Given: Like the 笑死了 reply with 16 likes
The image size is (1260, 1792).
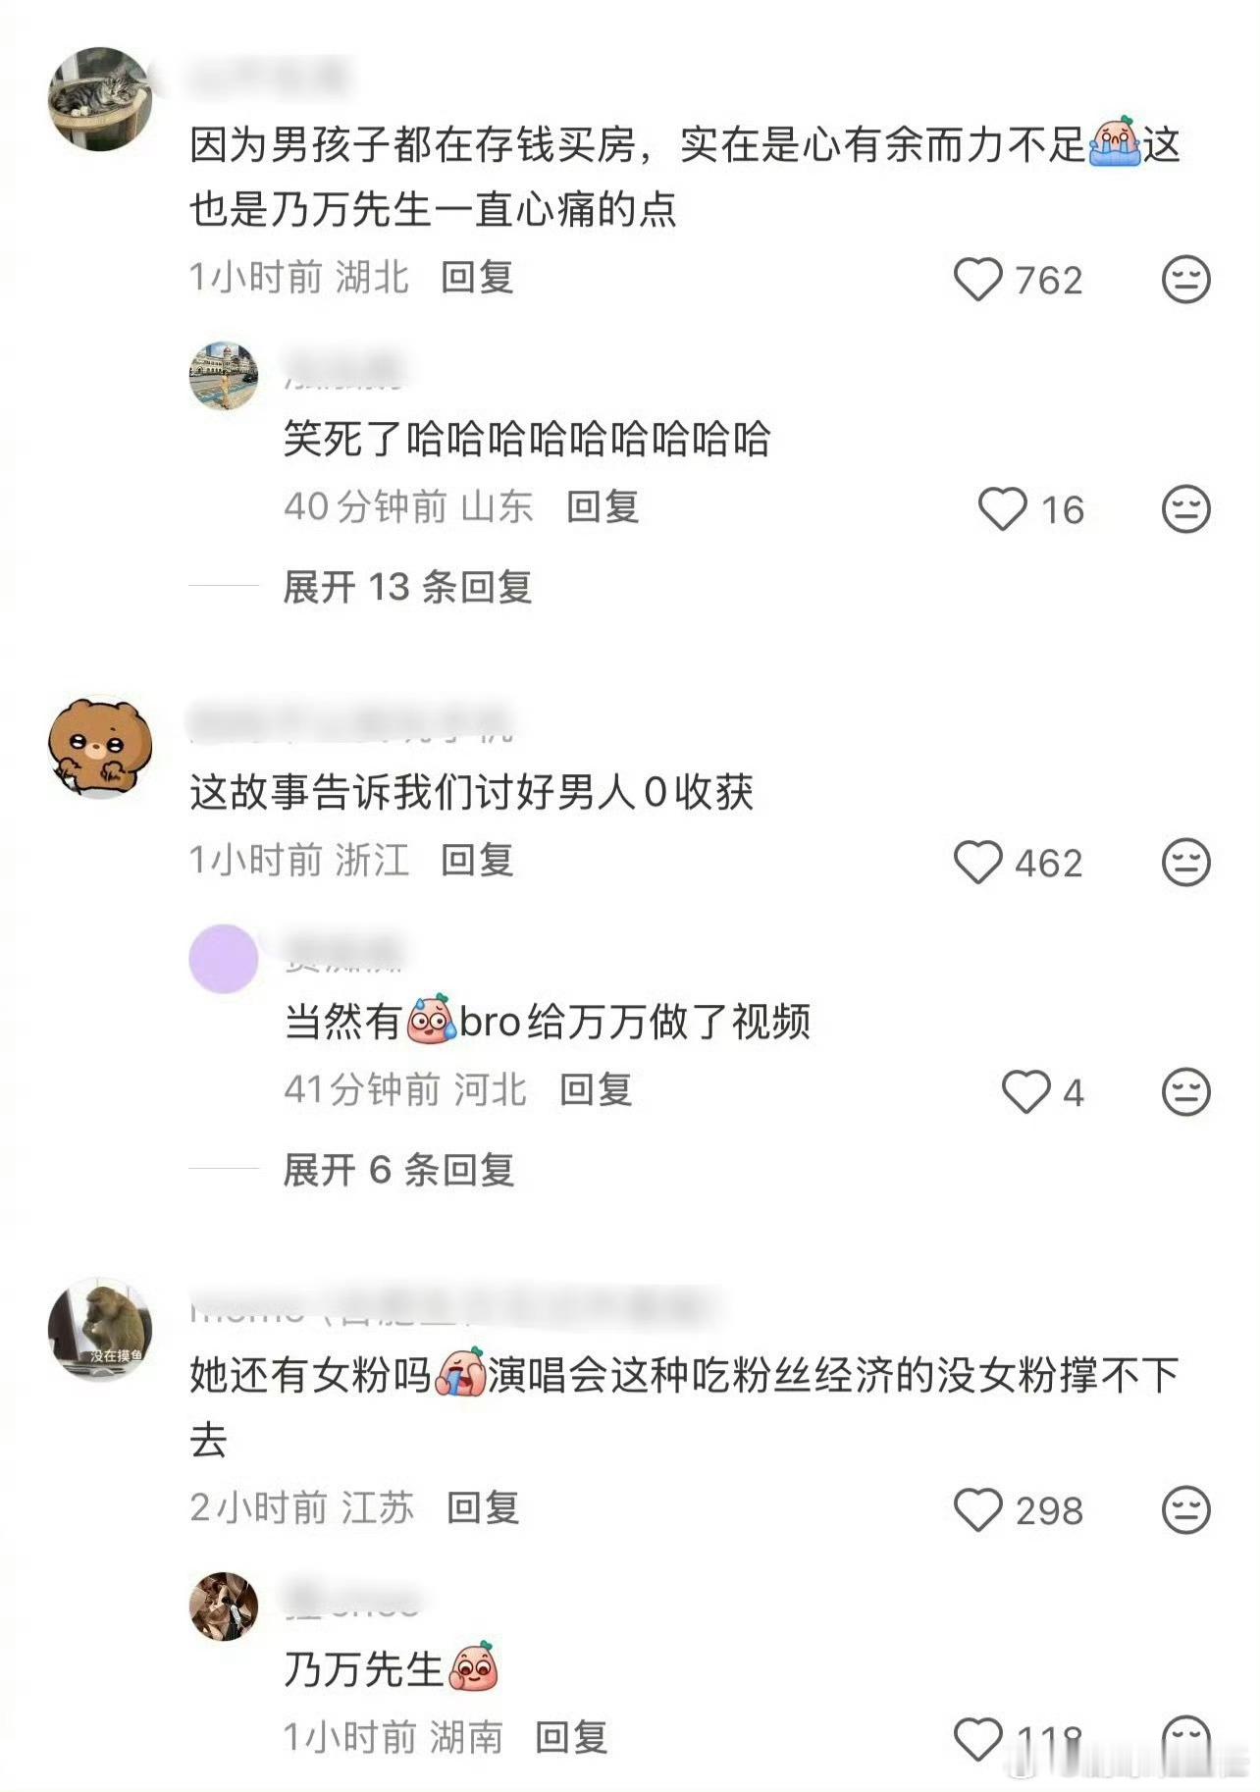Looking at the screenshot, I should pyautogui.click(x=1003, y=509).
